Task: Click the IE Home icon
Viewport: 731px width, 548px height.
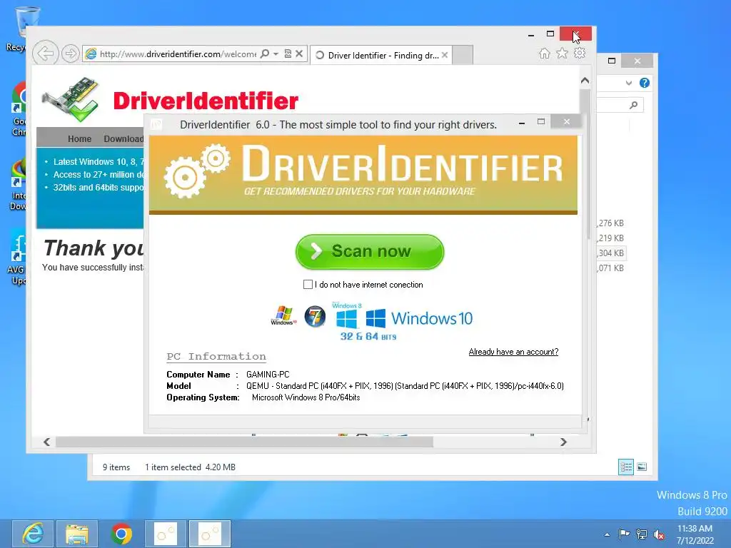Action: tap(544, 54)
